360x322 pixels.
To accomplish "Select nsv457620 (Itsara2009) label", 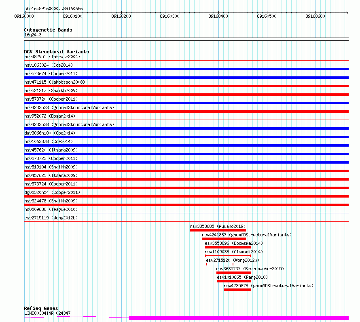I will coord(51,150).
